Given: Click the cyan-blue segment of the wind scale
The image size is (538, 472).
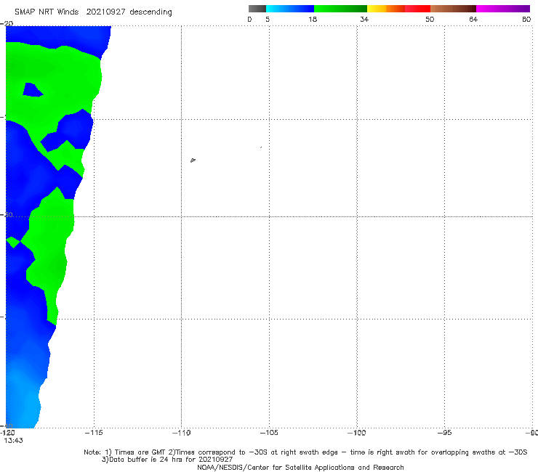Looking at the screenshot, I should 290,9.
